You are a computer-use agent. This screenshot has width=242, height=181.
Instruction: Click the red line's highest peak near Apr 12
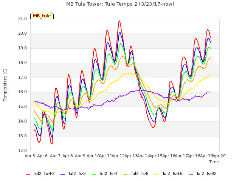pos(119,21)
